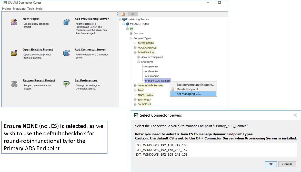Select EXT_WINDOWS_192_168_242_158 in the server list
Viewport: 301px width, 172px height.
(x=216, y=155)
